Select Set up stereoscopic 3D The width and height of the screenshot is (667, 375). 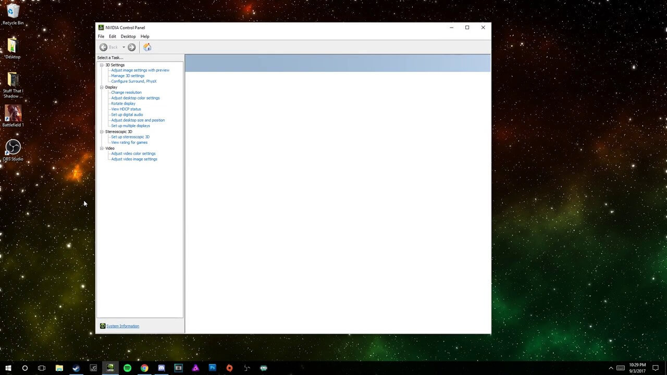(130, 137)
